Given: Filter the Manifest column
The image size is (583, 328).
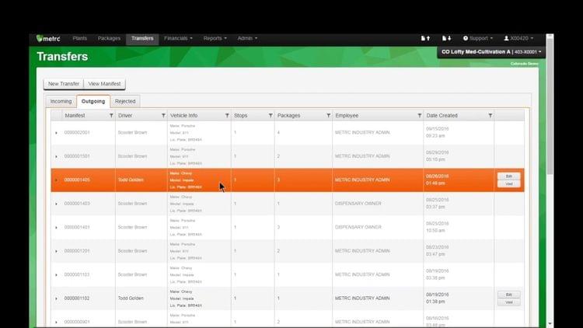Looking at the screenshot, I should [x=111, y=116].
